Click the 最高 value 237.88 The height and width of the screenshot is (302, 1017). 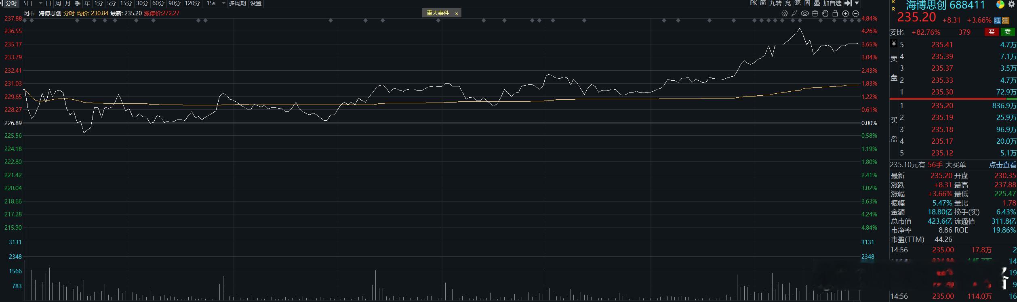pyautogui.click(x=1005, y=185)
